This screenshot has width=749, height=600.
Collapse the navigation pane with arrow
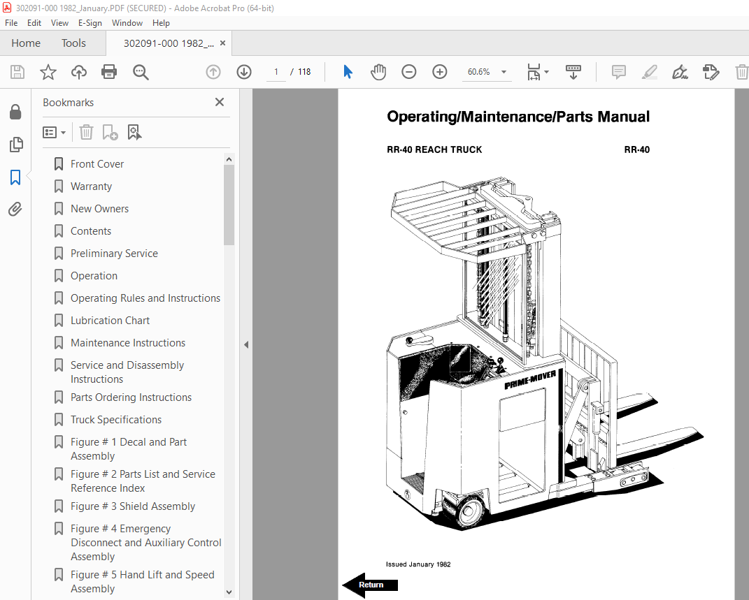click(246, 344)
